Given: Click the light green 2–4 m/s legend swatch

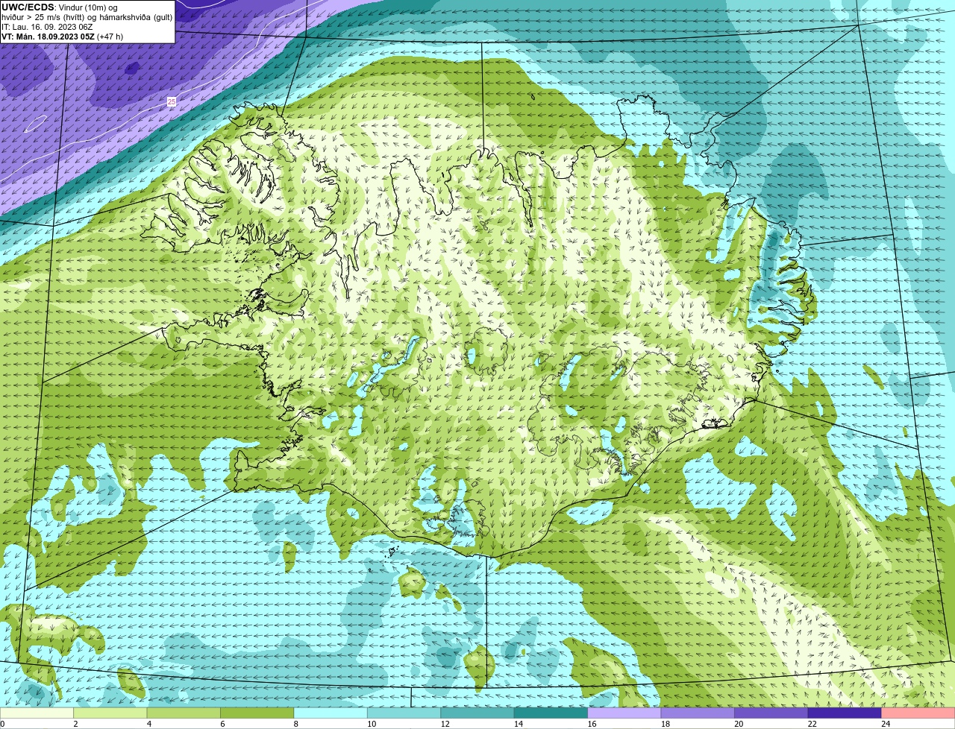Looking at the screenshot, I should pyautogui.click(x=110, y=713).
